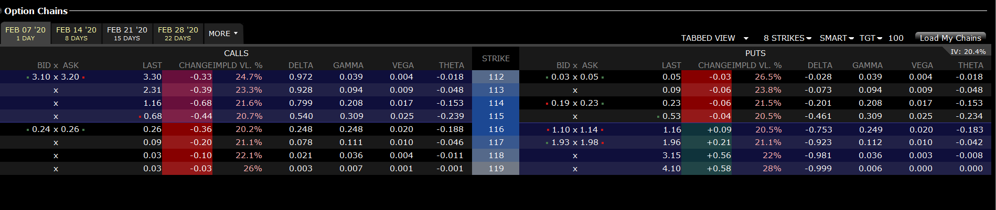This screenshot has height=210, width=996.
Task: Click the put bid/ask 1.93 x 1.98
Action: click(575, 142)
